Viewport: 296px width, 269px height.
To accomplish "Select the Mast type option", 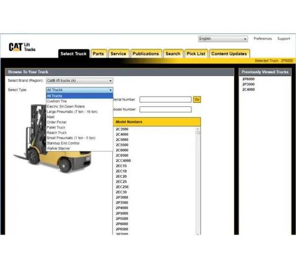I will (x=79, y=117).
